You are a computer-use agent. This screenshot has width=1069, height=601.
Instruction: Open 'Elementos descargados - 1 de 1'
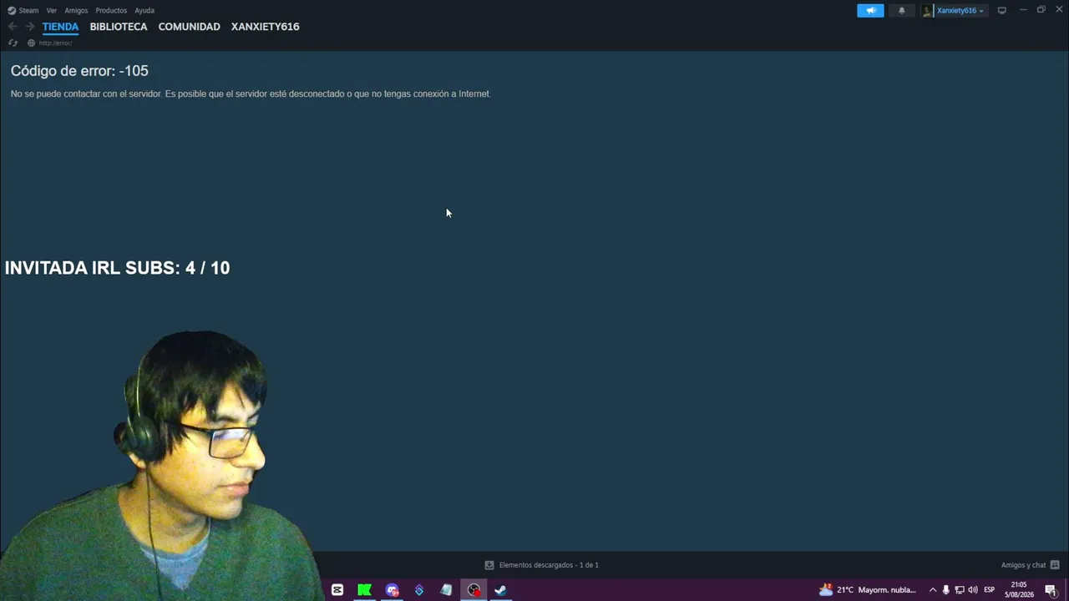point(549,565)
